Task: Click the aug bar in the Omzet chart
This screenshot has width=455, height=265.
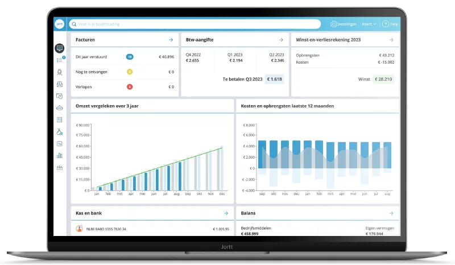Action: 180,176
